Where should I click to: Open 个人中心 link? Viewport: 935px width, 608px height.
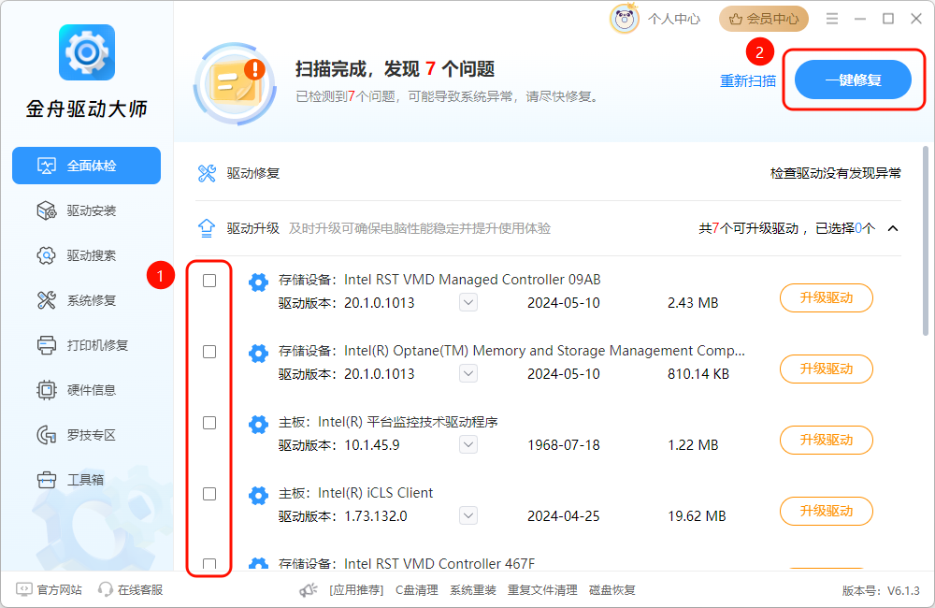pos(674,19)
